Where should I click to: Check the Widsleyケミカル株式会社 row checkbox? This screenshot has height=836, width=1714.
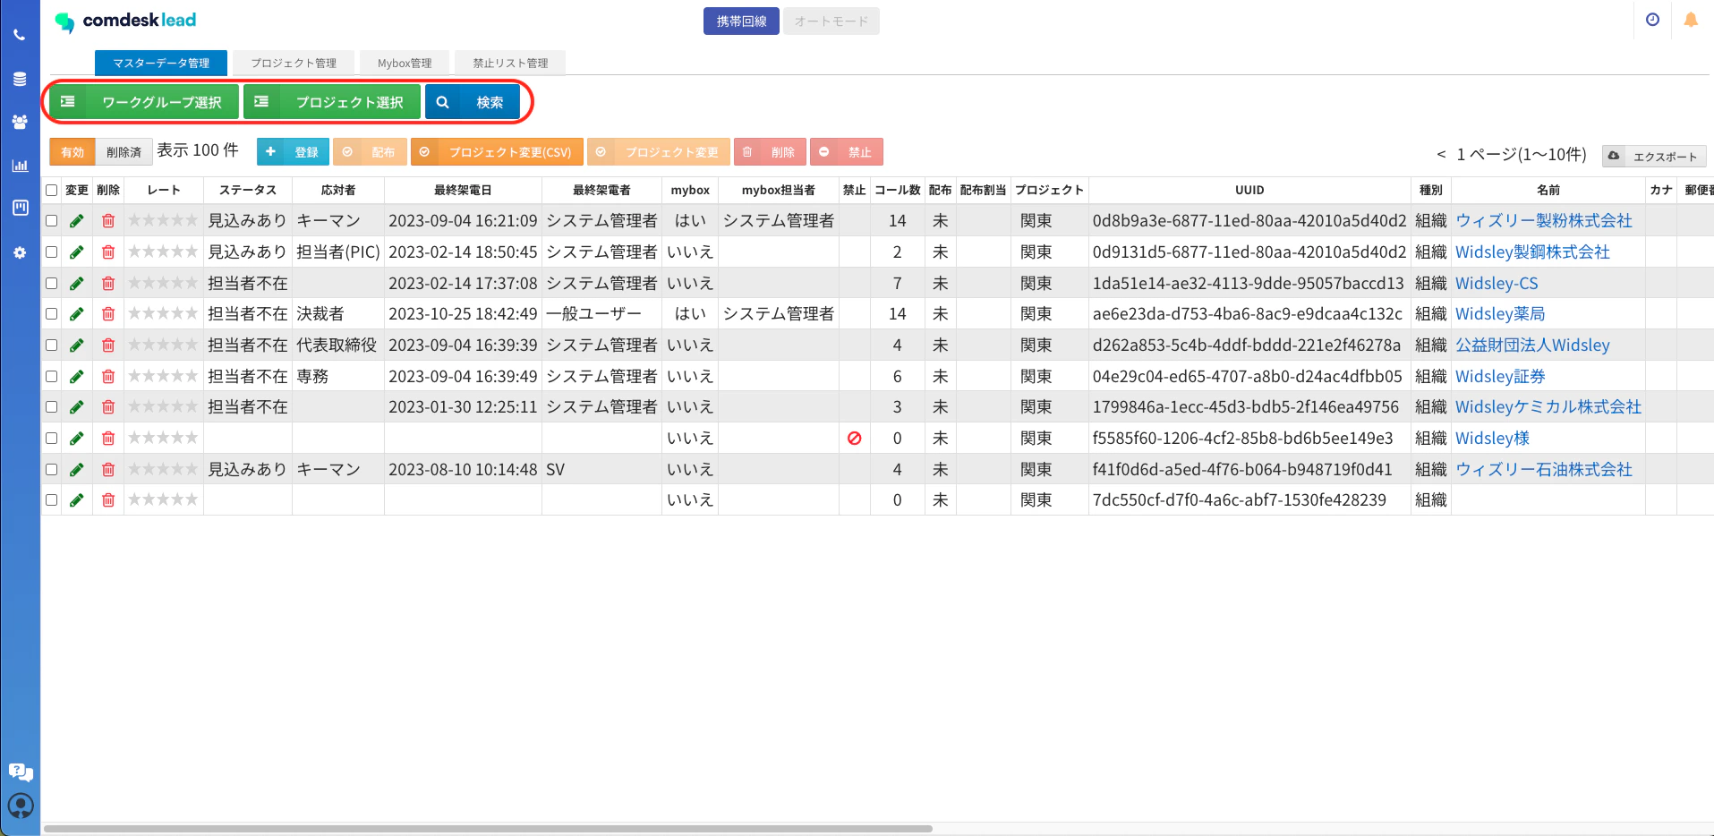point(52,407)
